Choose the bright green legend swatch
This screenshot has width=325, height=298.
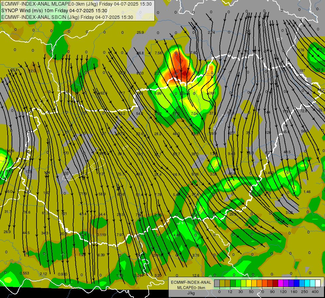(x=238, y=283)
